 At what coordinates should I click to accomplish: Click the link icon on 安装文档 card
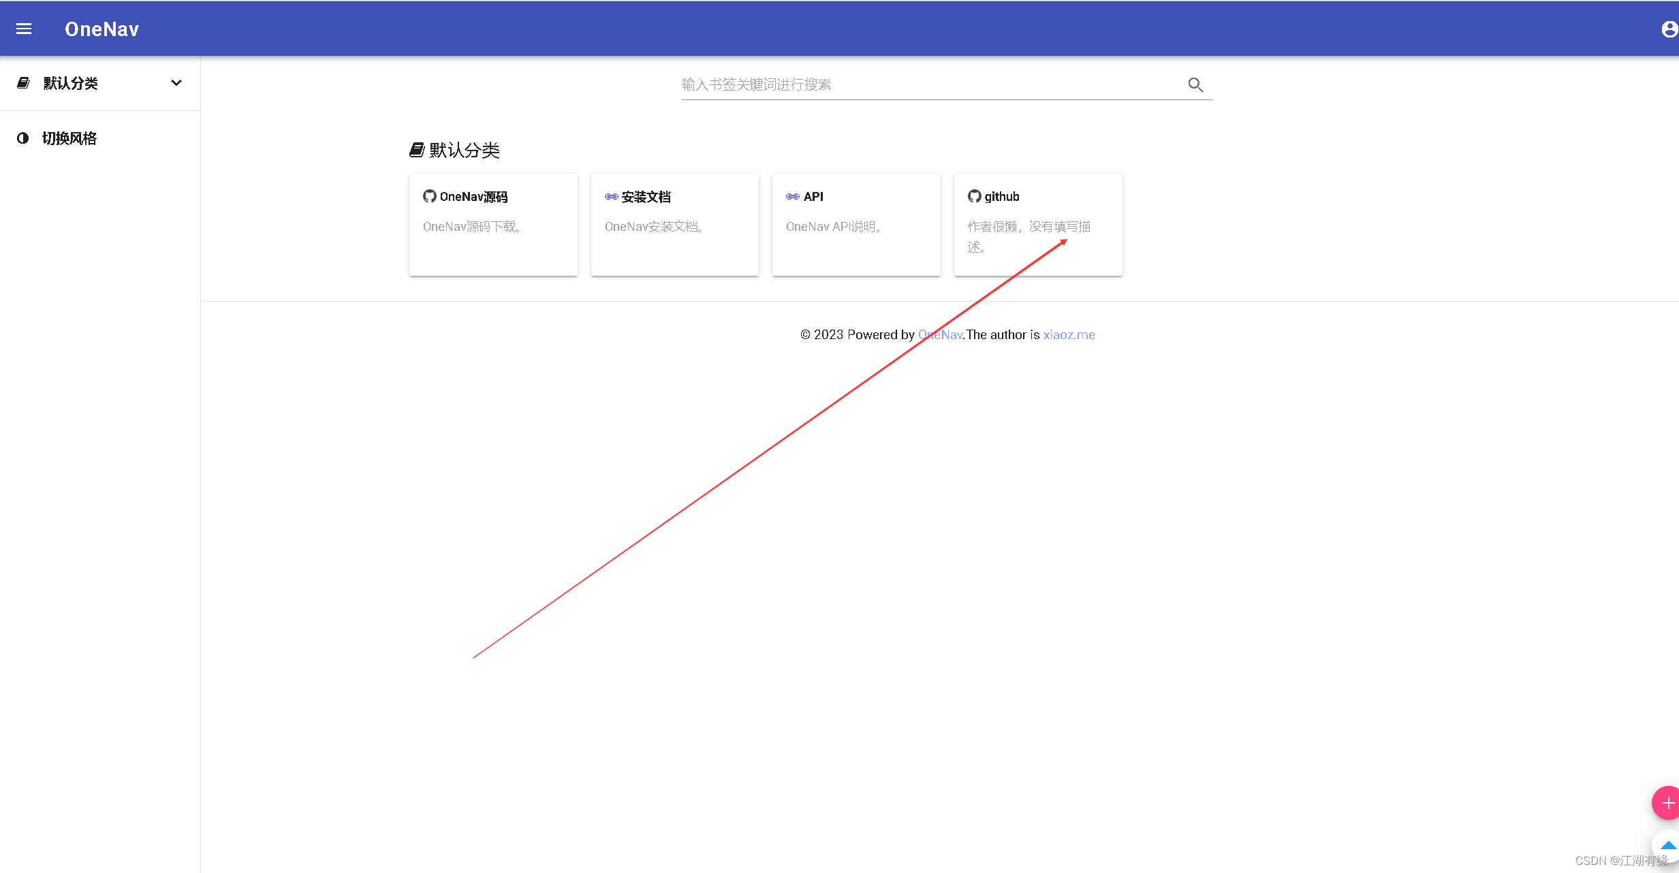(611, 196)
